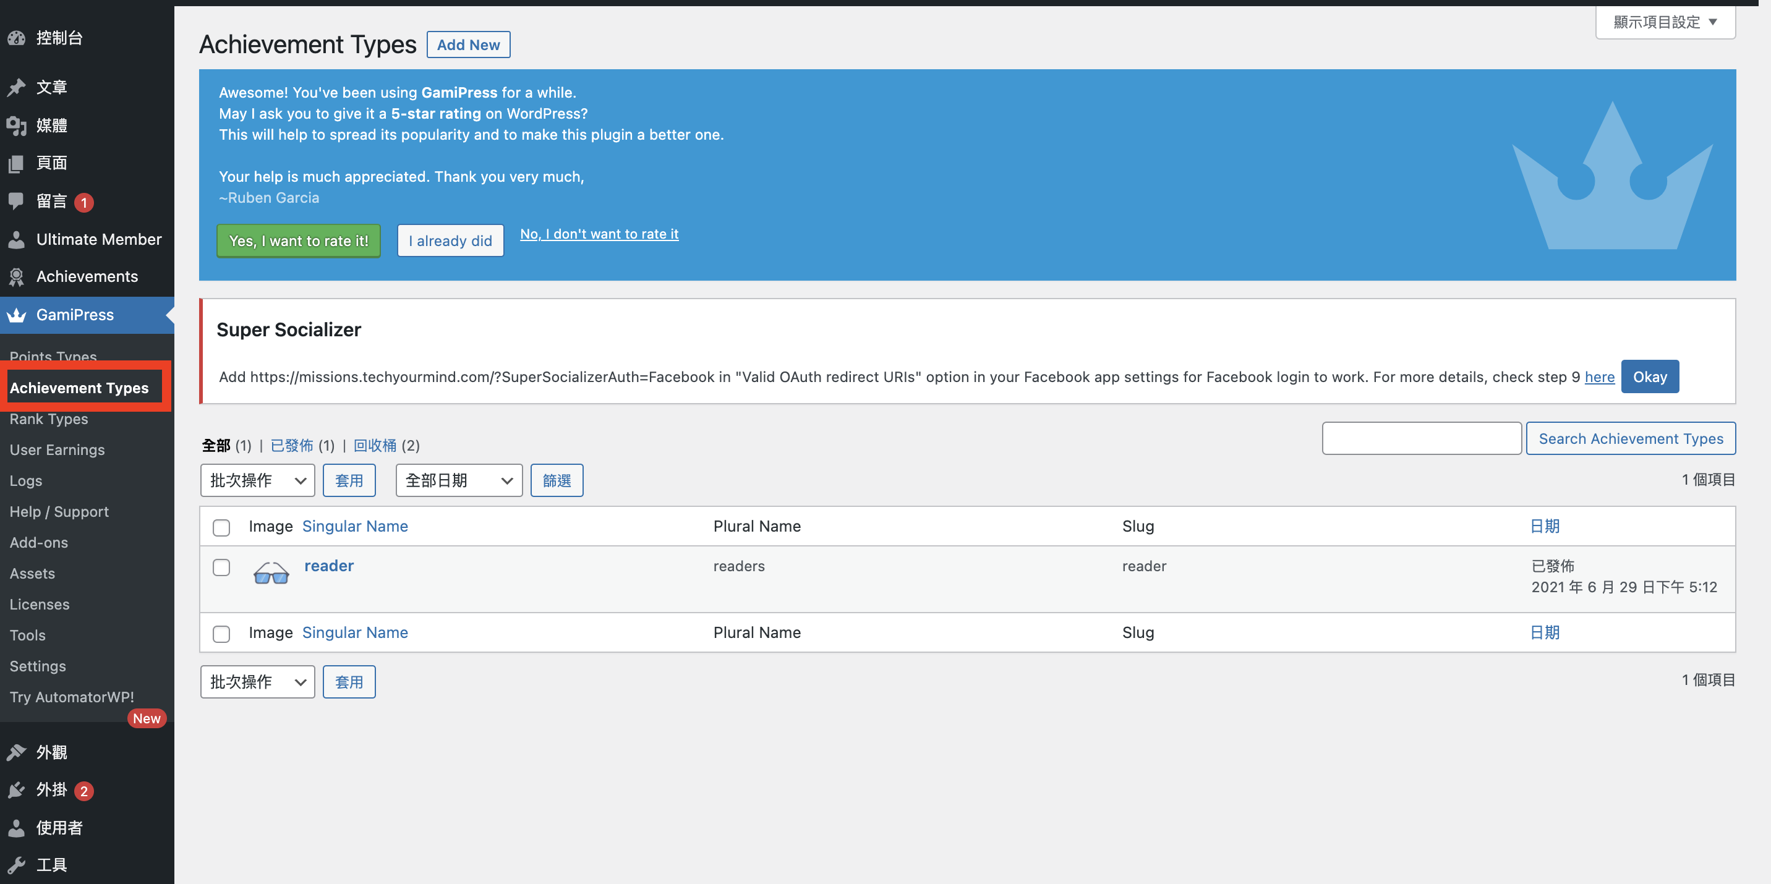
Task: Click No, I don't want to rate it
Action: pos(599,234)
